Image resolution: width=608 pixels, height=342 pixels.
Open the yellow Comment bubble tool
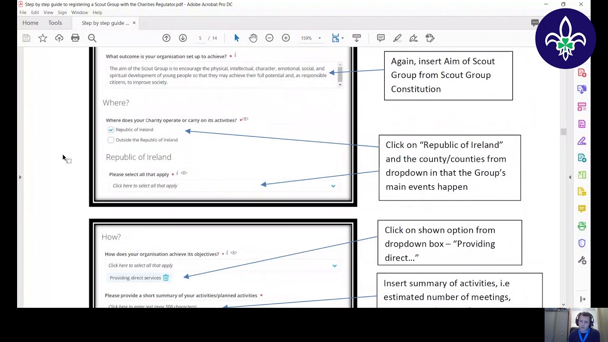point(582,209)
